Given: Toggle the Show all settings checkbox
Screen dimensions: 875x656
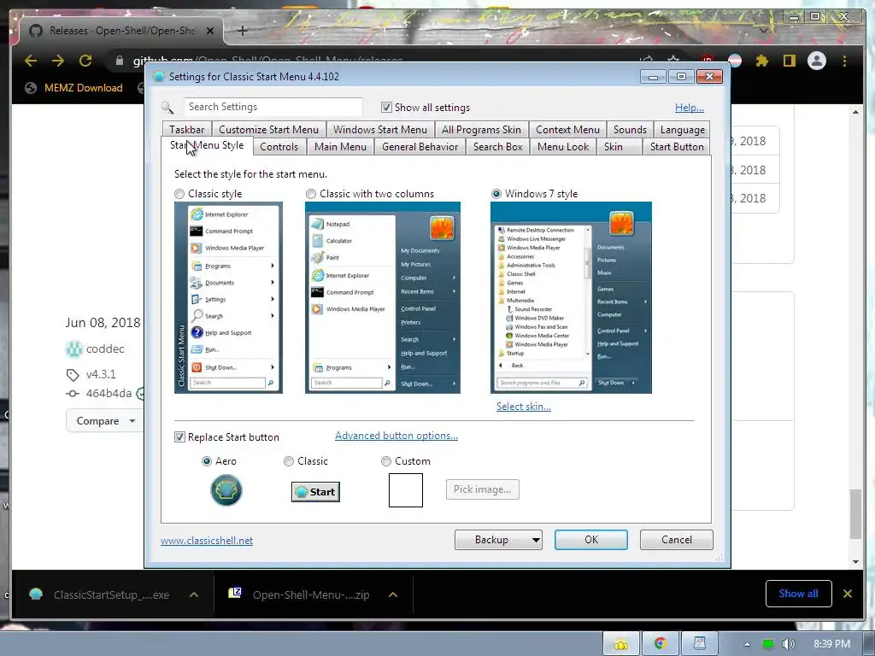Looking at the screenshot, I should coord(386,107).
